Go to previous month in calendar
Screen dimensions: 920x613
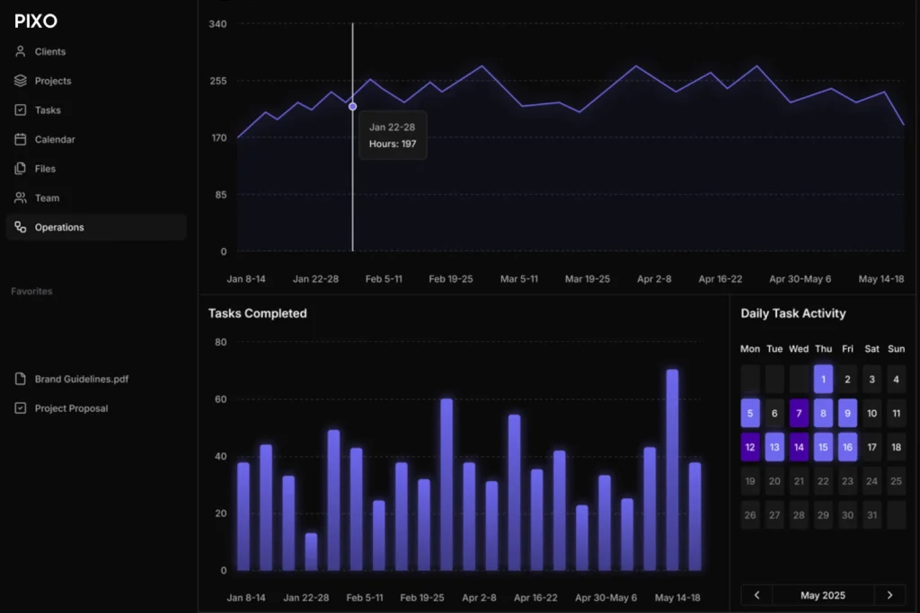pos(756,595)
